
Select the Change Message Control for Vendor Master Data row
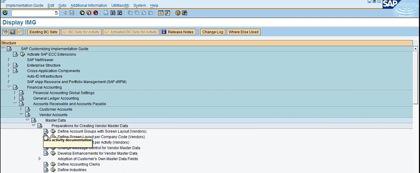[99, 148]
